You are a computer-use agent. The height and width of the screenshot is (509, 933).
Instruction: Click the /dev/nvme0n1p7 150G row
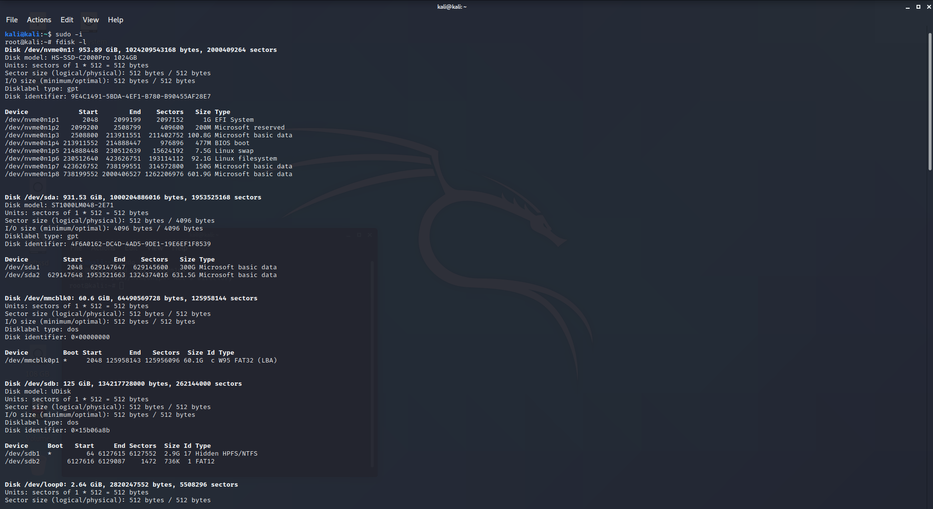click(x=149, y=166)
